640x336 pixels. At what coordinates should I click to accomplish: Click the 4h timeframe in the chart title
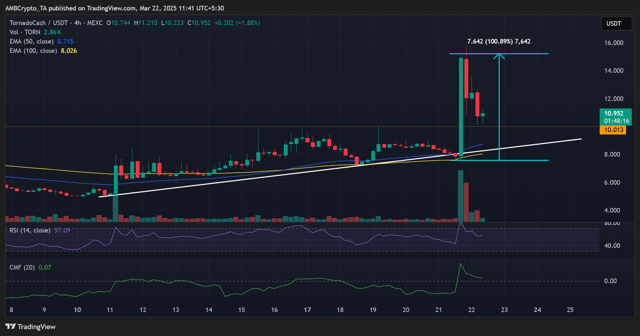point(77,23)
